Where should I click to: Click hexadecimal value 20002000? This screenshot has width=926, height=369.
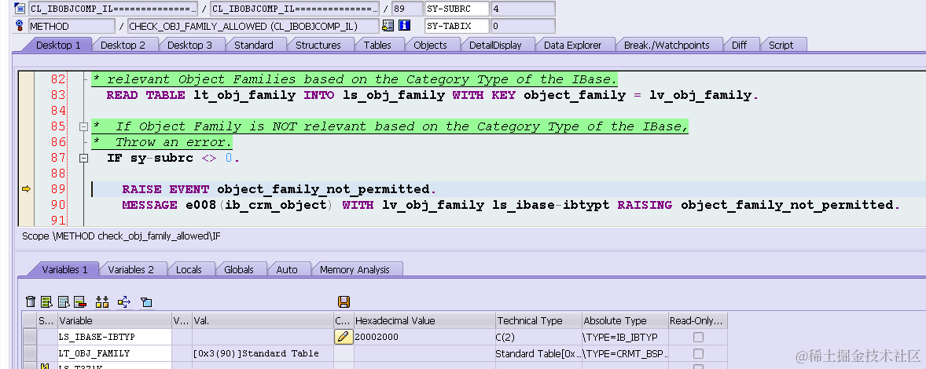424,337
